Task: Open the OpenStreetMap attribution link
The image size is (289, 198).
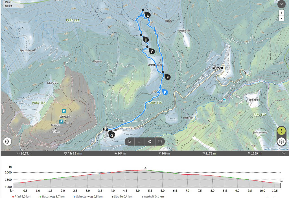Action: click(281, 149)
